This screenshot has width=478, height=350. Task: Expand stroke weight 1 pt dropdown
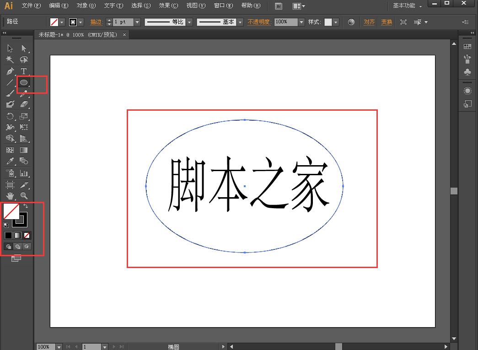(137, 22)
